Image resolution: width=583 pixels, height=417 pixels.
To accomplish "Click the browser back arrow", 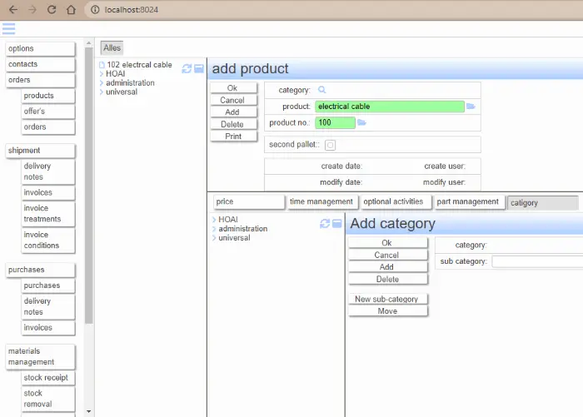I will coord(13,10).
